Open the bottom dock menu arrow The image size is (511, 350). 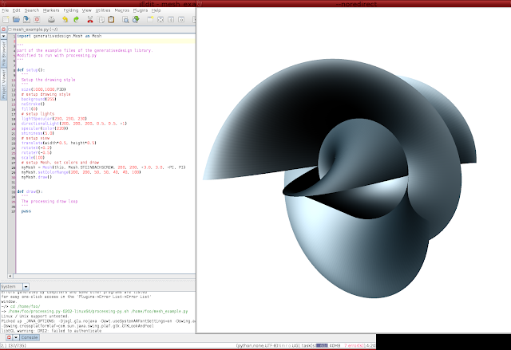16,337
